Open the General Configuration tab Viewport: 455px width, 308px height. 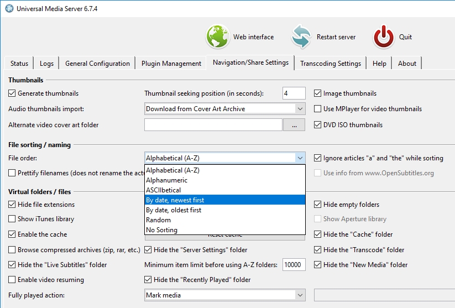97,63
